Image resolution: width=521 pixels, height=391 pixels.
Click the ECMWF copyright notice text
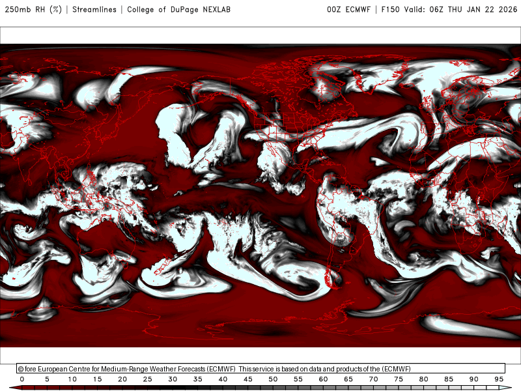coord(214,369)
